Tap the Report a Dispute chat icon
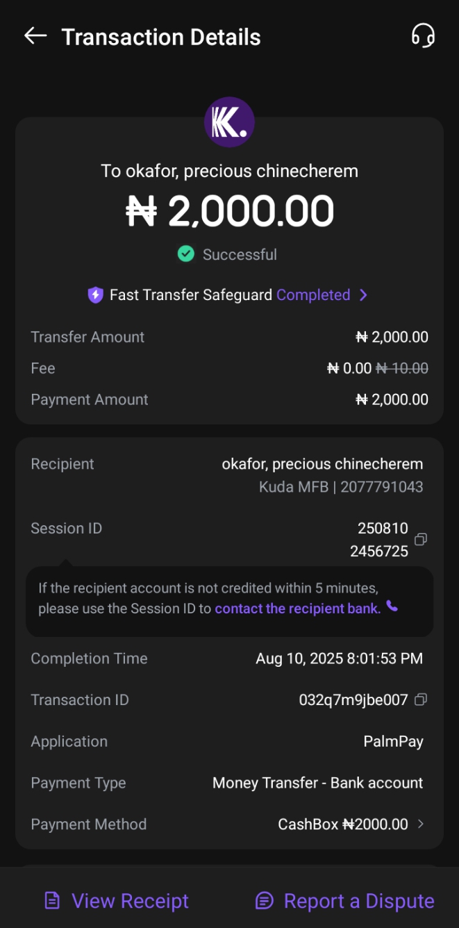 pos(265,901)
